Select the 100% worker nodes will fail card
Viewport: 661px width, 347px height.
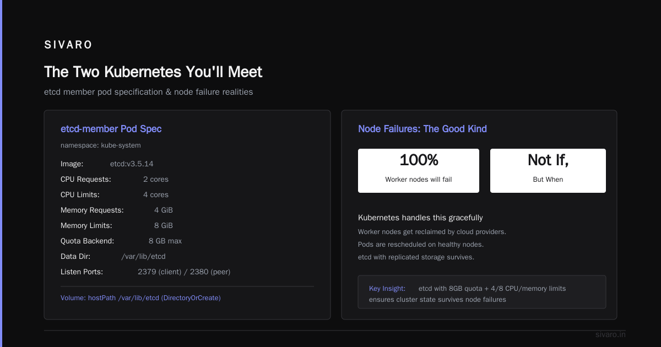pos(419,171)
